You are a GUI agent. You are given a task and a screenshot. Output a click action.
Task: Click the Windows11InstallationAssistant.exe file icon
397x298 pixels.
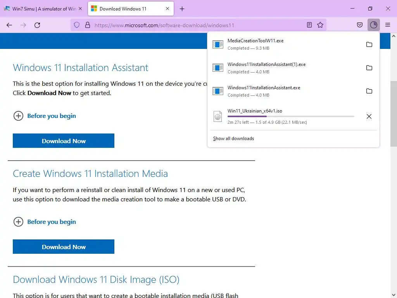click(218, 91)
